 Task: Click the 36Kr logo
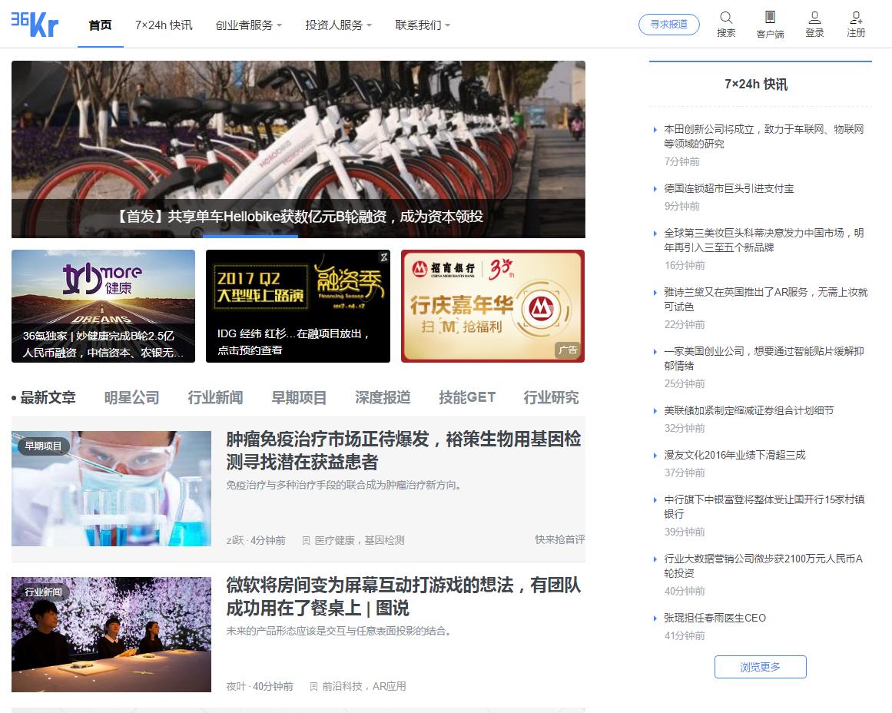pyautogui.click(x=34, y=24)
